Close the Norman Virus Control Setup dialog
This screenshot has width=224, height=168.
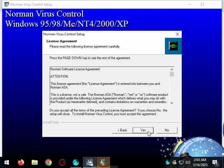(x=178, y=34)
